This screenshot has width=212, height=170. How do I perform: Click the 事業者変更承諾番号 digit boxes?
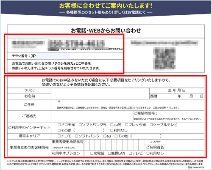point(114,145)
